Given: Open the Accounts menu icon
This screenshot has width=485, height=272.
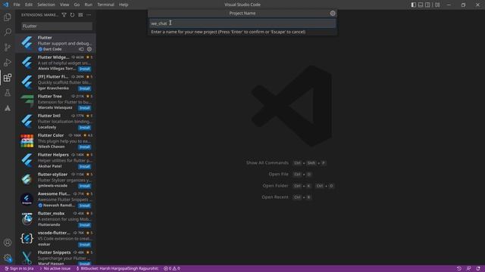Looking at the screenshot, I should pos(8,243).
